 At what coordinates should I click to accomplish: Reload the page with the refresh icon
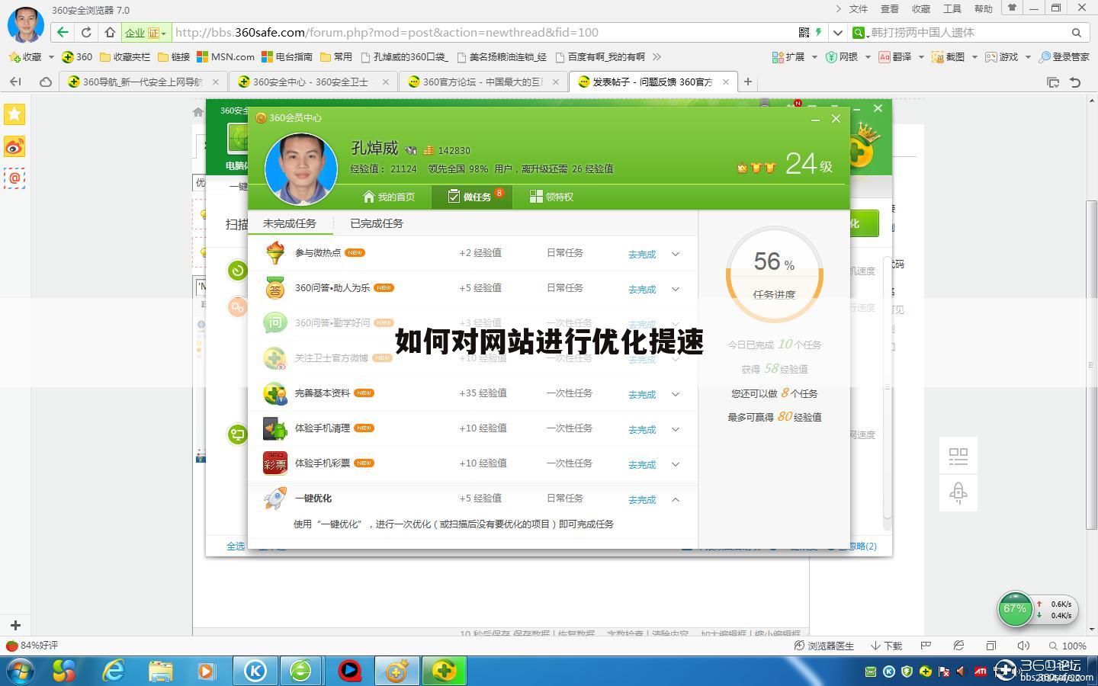(86, 32)
